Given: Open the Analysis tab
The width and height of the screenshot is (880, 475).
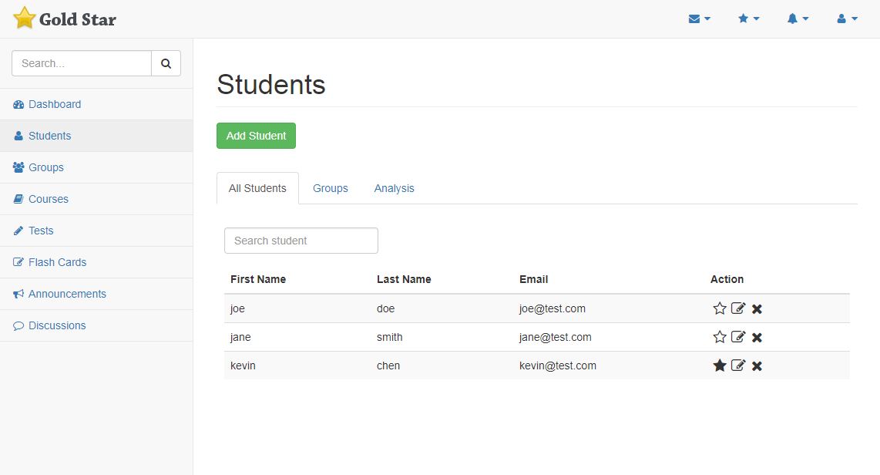Looking at the screenshot, I should pos(394,188).
